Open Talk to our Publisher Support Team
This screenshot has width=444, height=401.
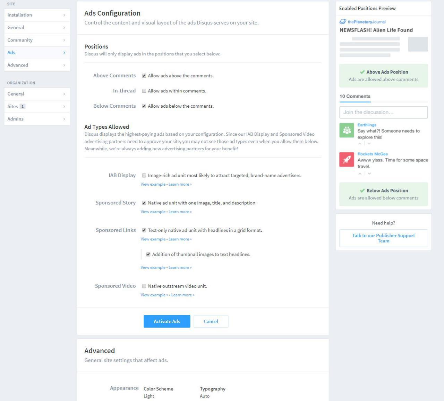click(x=384, y=238)
